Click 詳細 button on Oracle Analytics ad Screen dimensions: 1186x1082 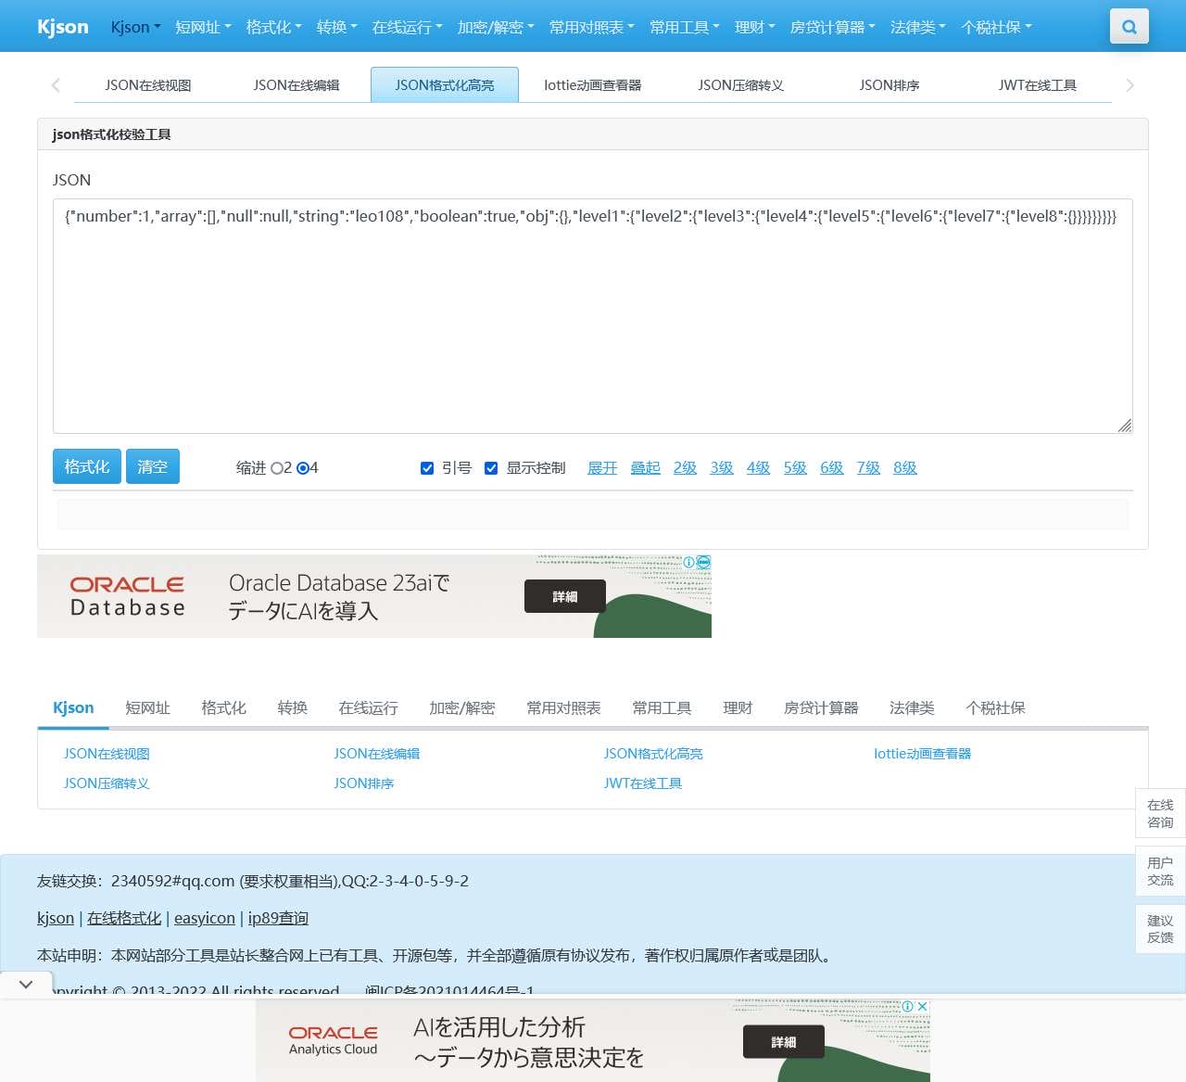784,1042
